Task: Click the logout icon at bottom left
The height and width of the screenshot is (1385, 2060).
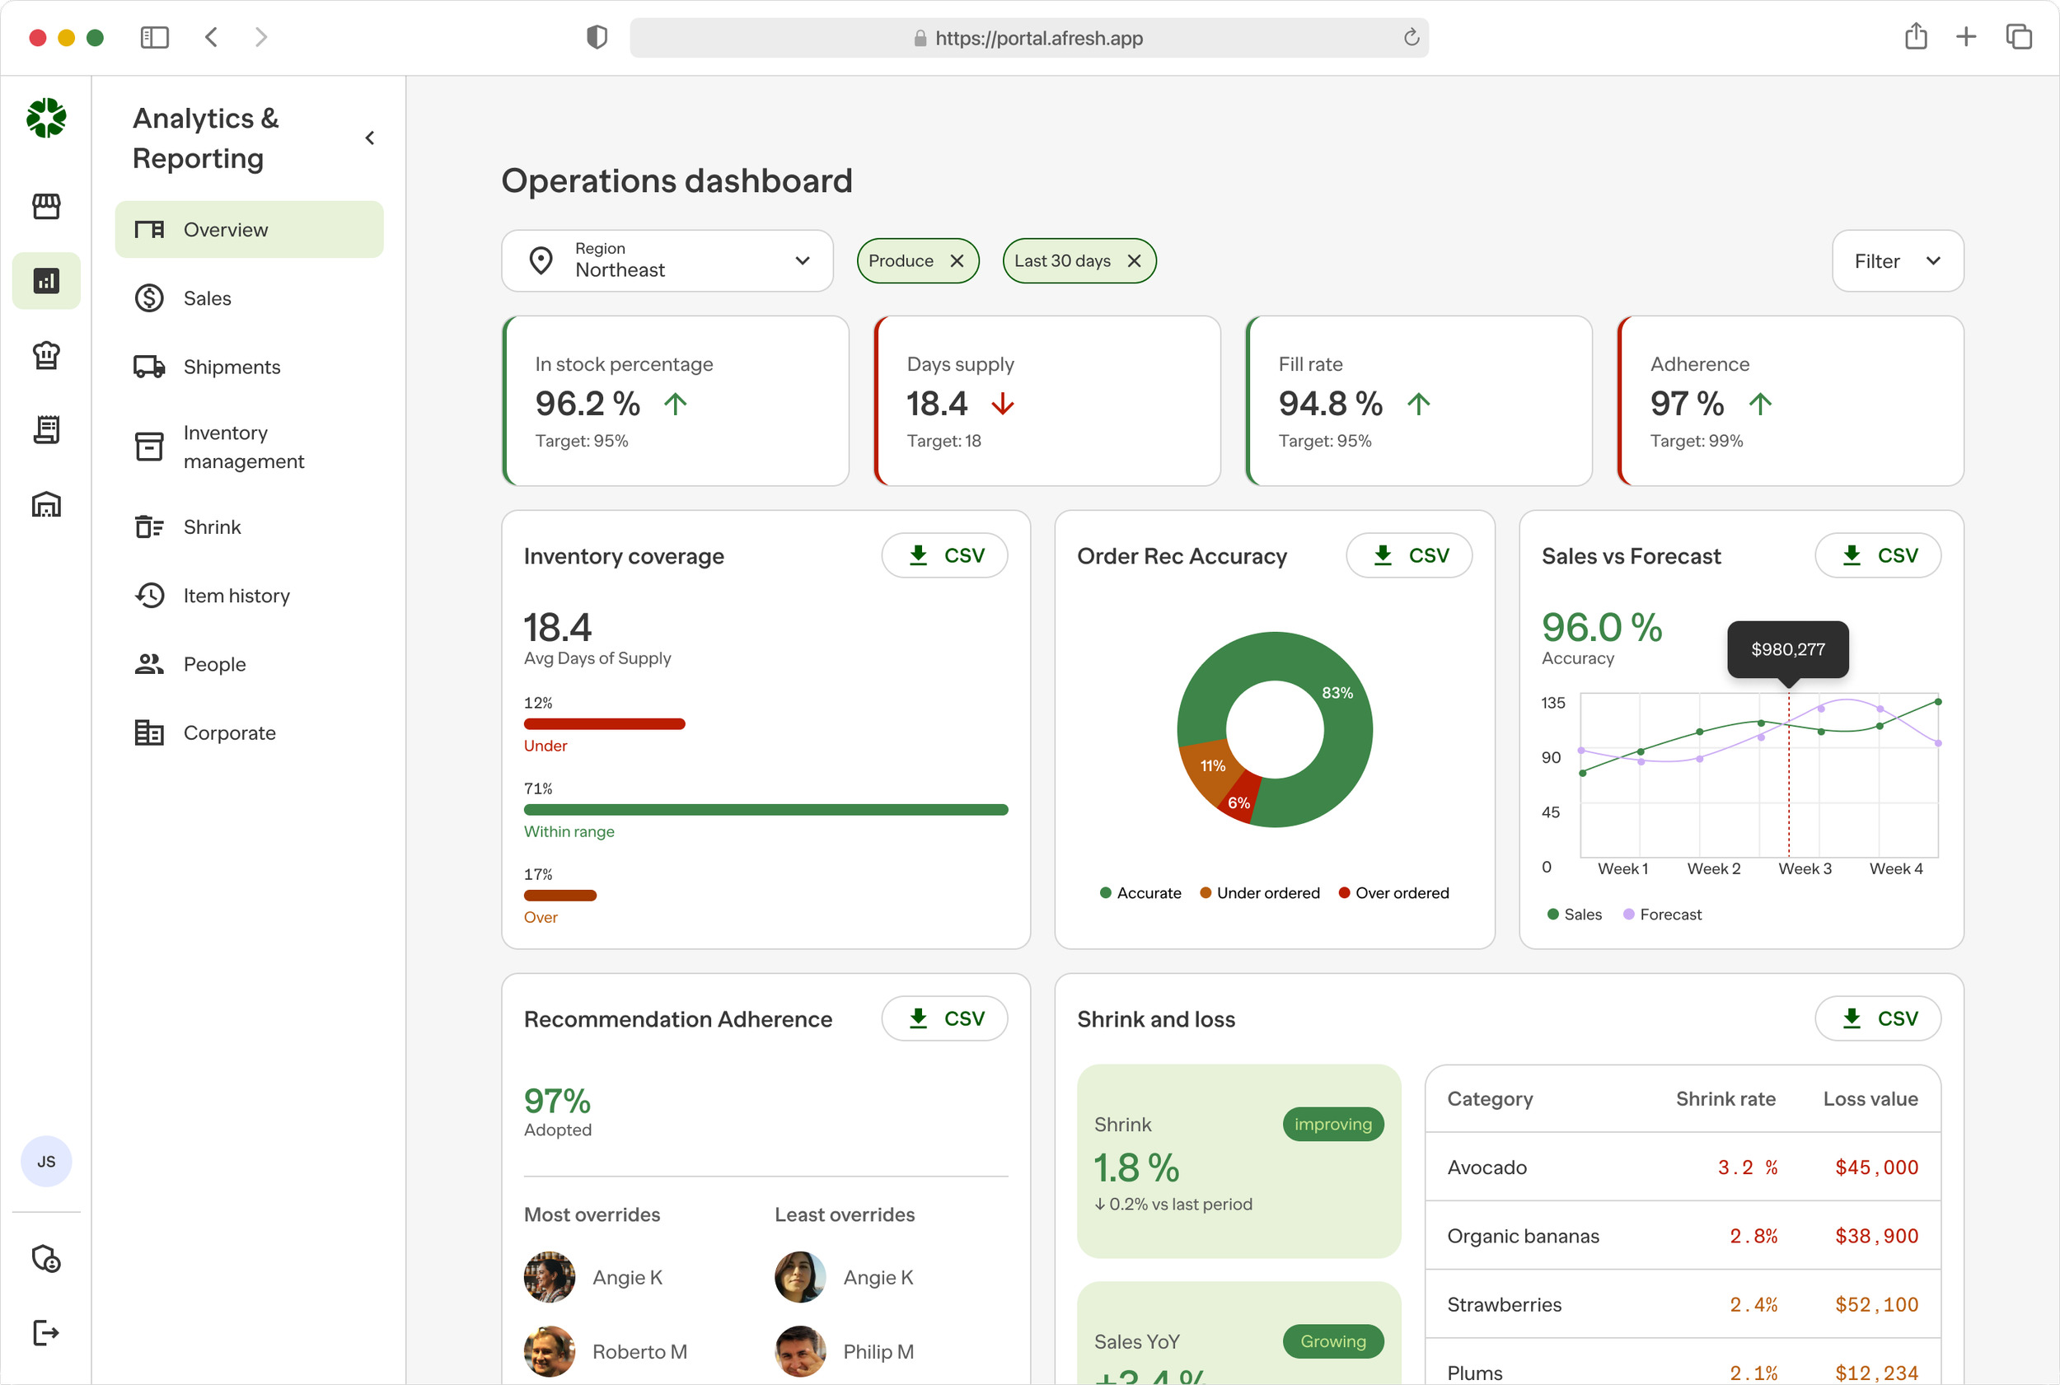Action: click(46, 1332)
